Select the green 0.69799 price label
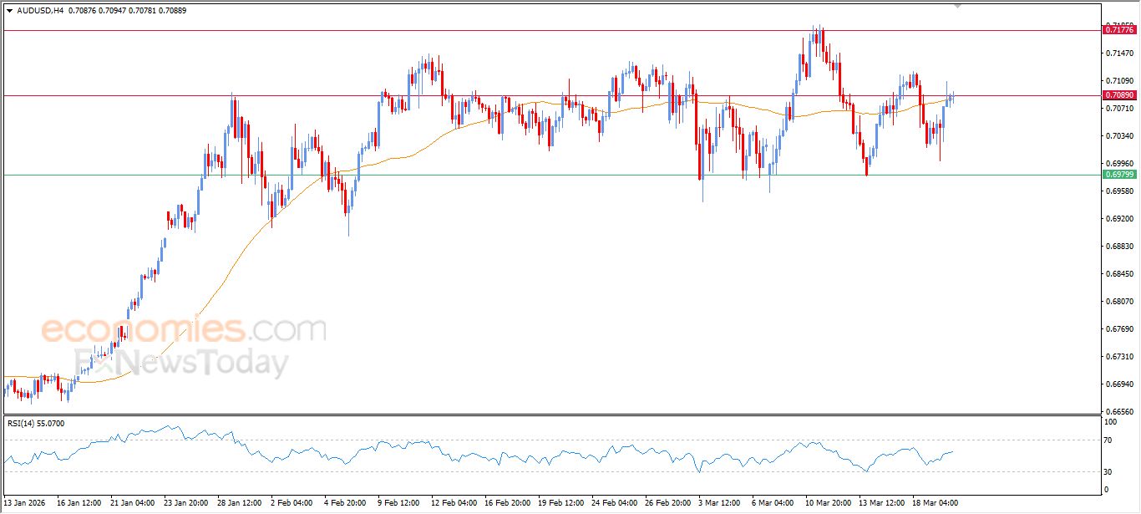Screen dimensions: 1141x514 tap(1119, 175)
